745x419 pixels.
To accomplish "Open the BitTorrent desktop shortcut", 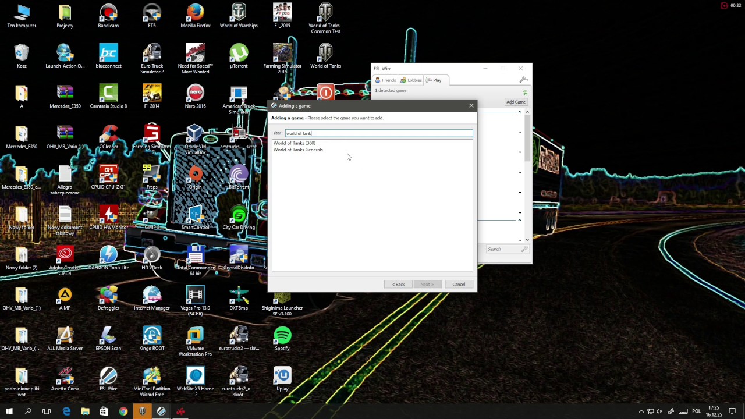I will tap(239, 177).
